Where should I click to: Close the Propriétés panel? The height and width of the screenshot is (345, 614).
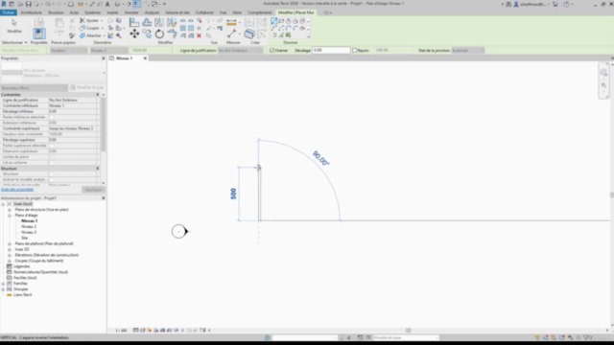(x=104, y=58)
